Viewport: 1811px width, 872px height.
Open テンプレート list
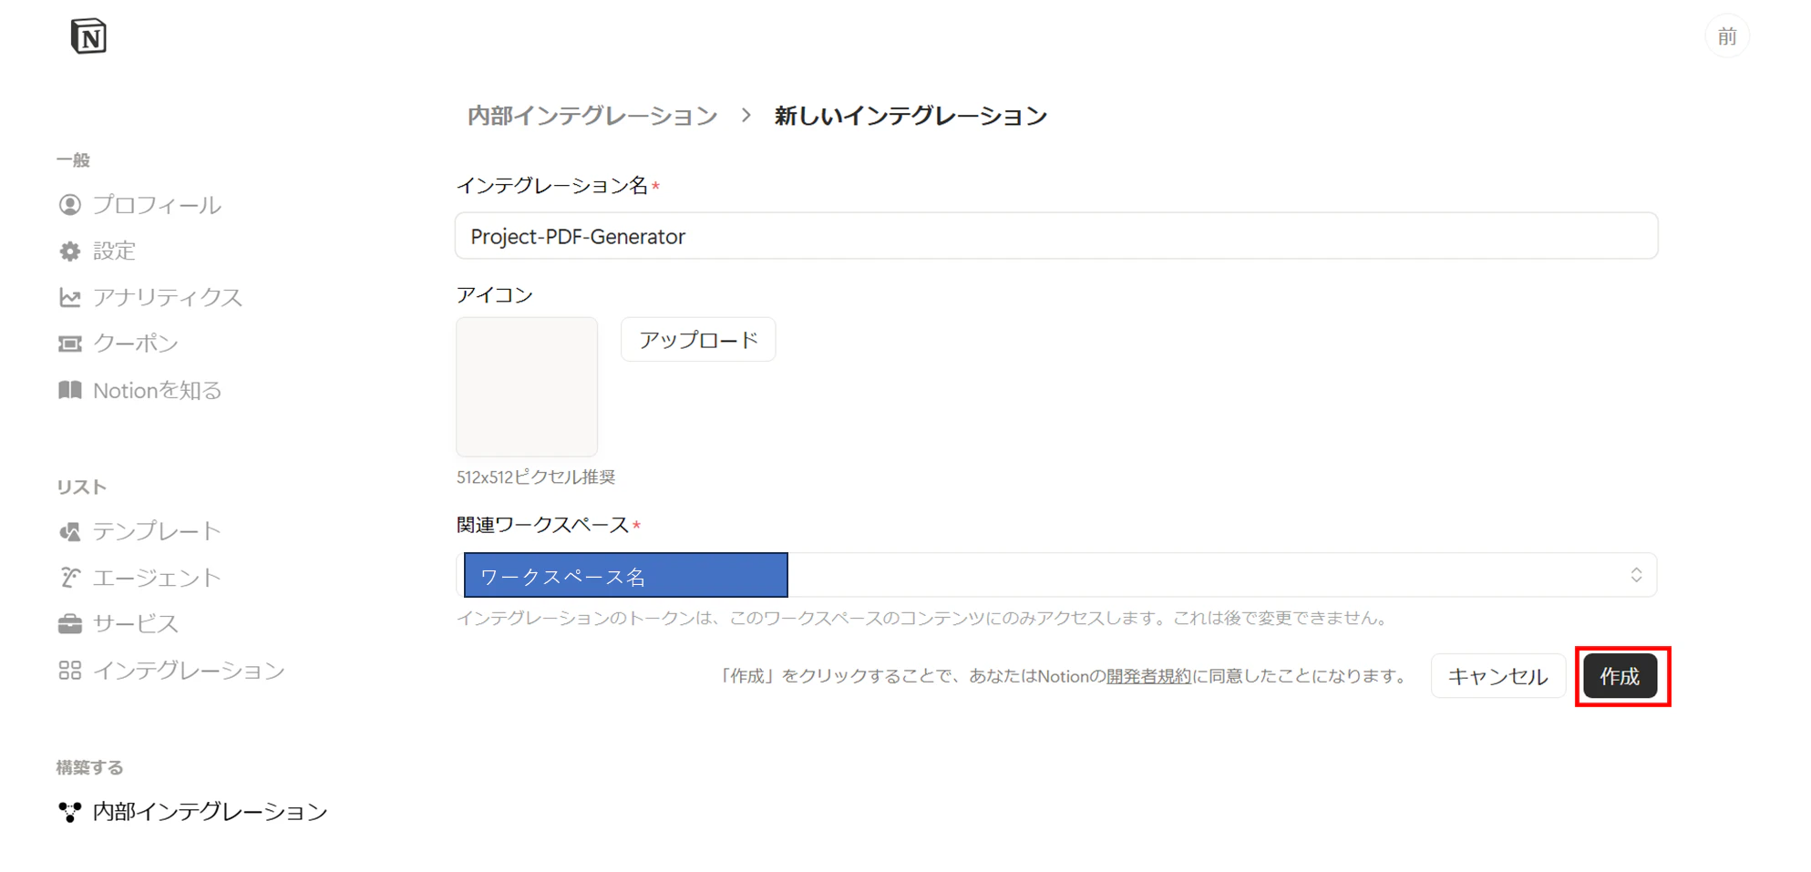coord(157,531)
